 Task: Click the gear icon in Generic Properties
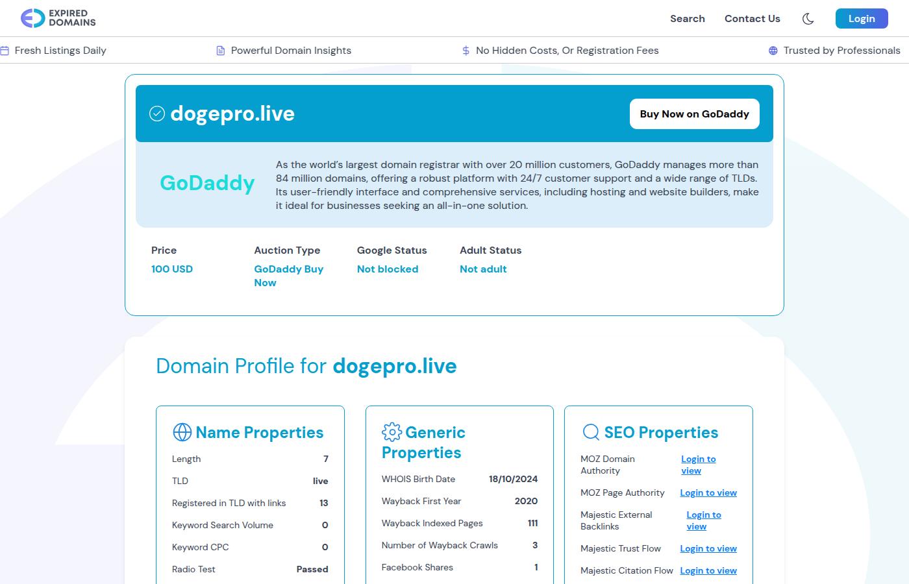coord(392,432)
